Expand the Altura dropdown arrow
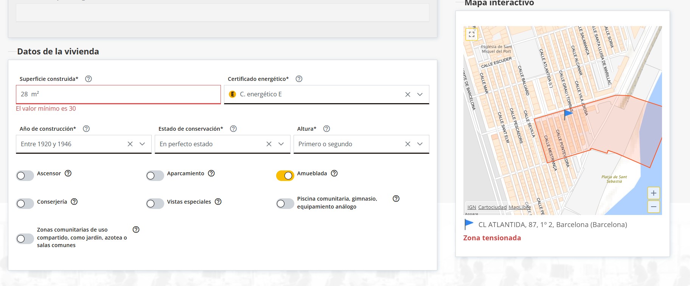690x286 pixels. (x=420, y=144)
